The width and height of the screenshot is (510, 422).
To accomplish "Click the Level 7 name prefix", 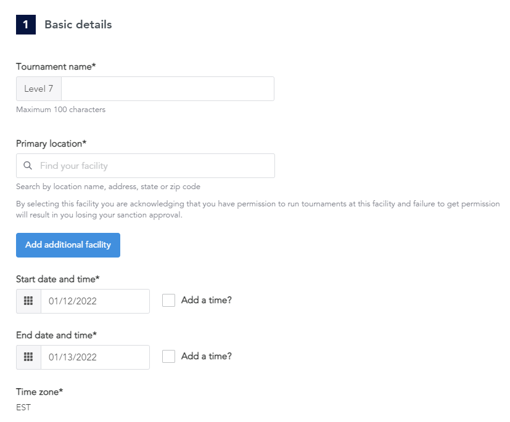I will pos(39,89).
